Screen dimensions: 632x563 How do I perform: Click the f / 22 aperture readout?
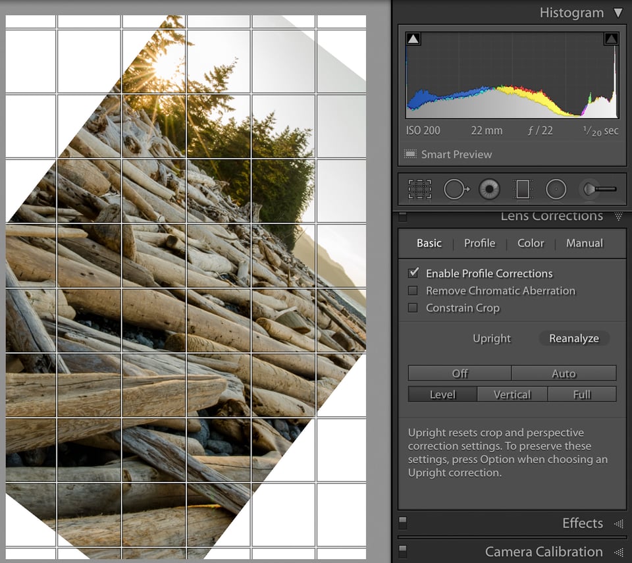[x=540, y=130]
